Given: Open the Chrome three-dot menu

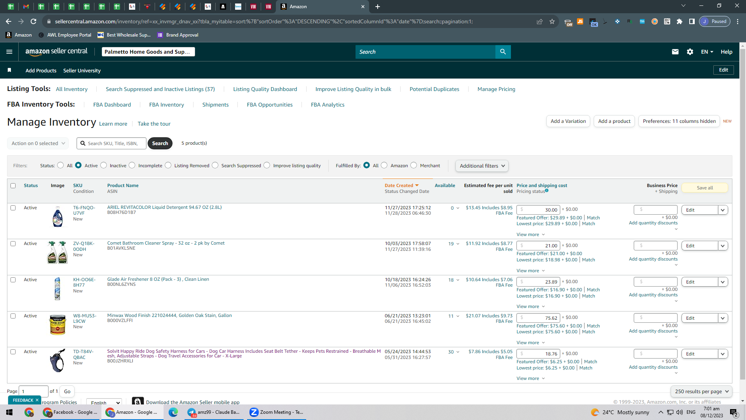Looking at the screenshot, I should [x=738, y=21].
